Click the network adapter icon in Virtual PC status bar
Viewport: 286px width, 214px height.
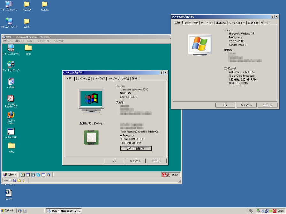(24, 180)
